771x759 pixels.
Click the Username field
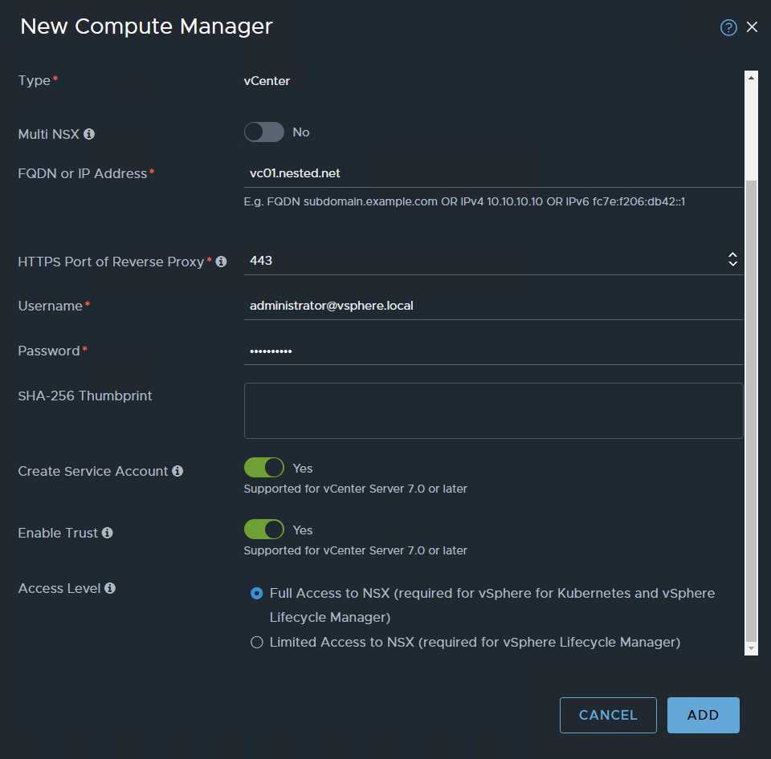[x=493, y=306]
